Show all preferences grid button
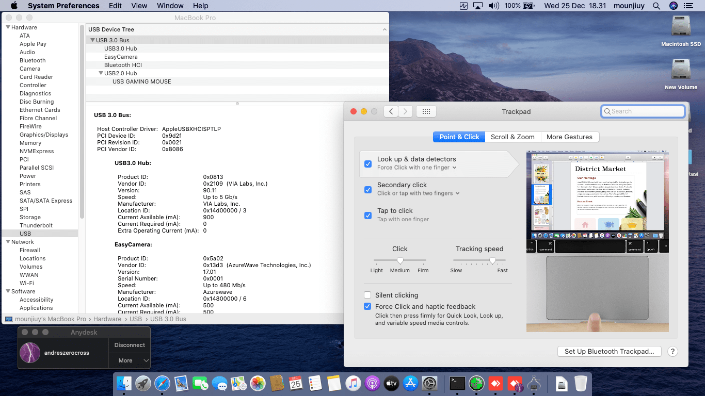The image size is (705, 396). pos(426,111)
